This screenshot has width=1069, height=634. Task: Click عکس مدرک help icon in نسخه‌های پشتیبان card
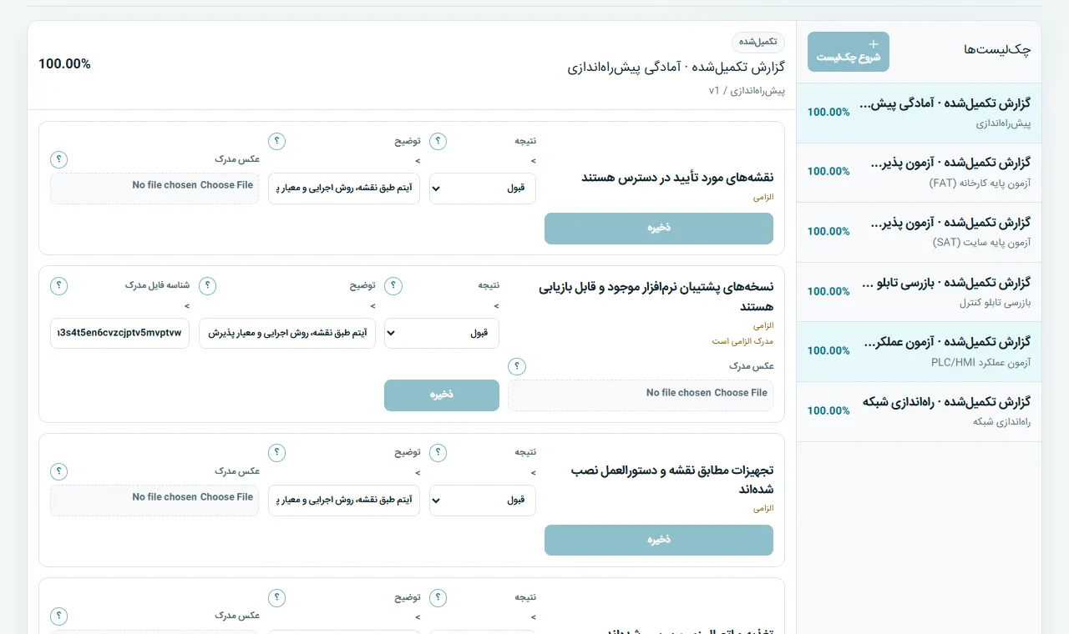click(517, 366)
